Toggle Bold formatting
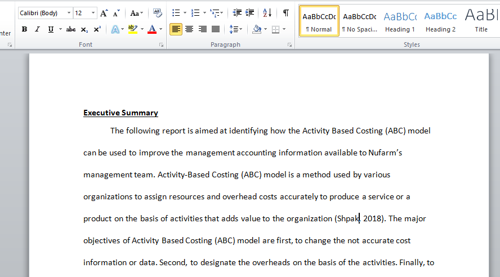 [x=24, y=29]
